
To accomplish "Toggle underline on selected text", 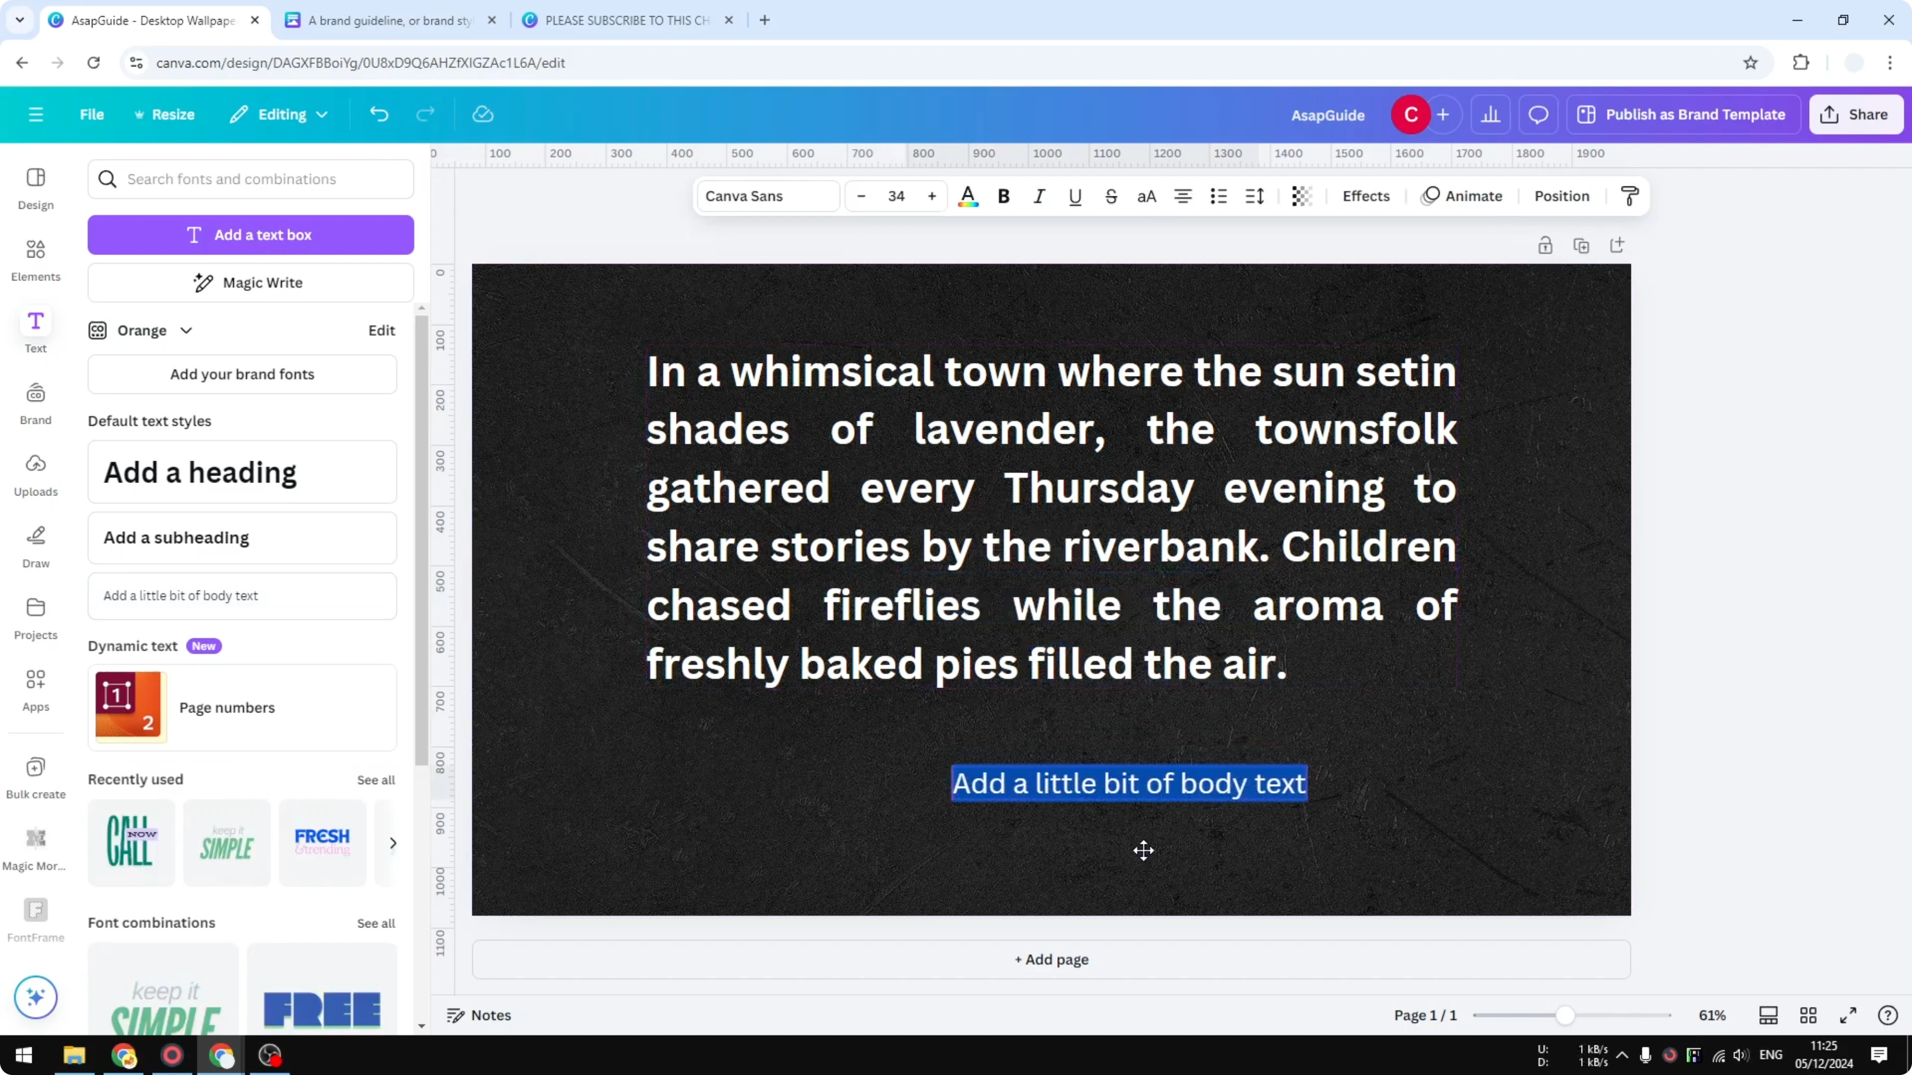I will click(x=1075, y=196).
